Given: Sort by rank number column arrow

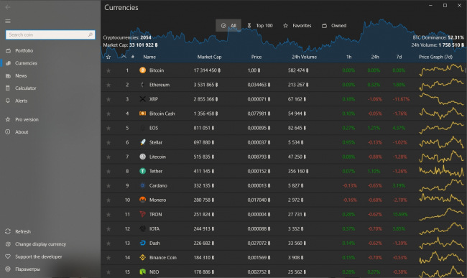Looking at the screenshot, I should (124, 57).
